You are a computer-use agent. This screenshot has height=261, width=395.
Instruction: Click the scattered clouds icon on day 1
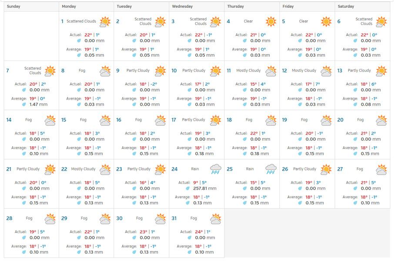(x=105, y=21)
